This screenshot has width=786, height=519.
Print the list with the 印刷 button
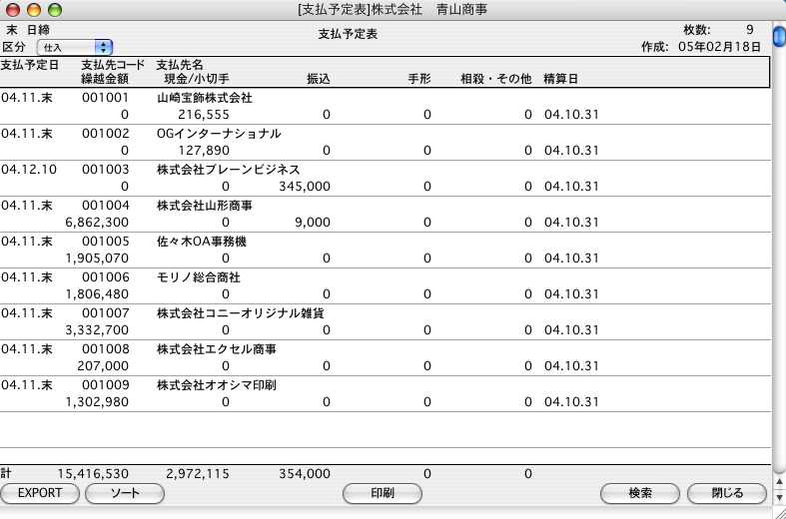coord(382,493)
